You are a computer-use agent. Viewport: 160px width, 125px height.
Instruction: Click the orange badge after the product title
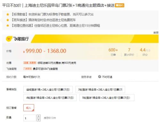click(x=119, y=5)
